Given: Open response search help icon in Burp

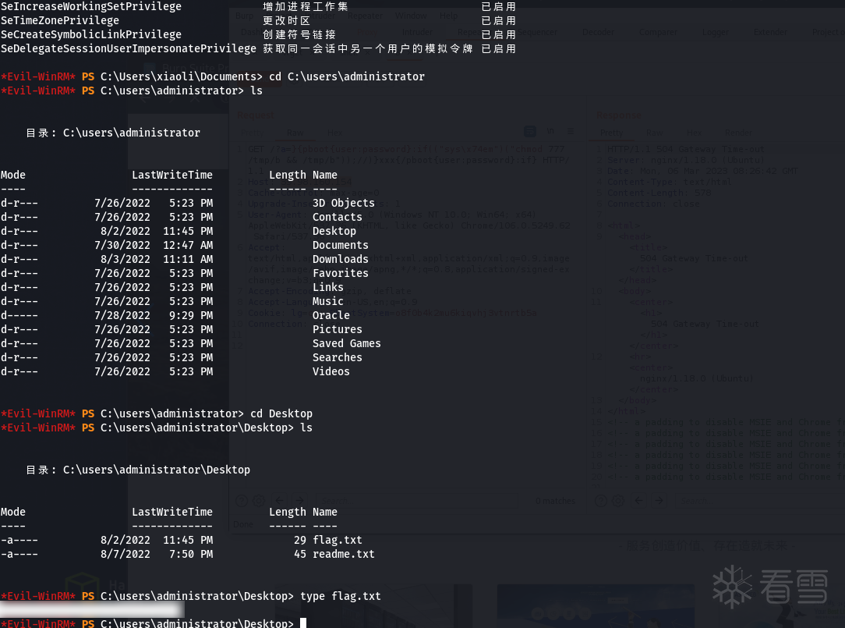Looking at the screenshot, I should (x=600, y=501).
